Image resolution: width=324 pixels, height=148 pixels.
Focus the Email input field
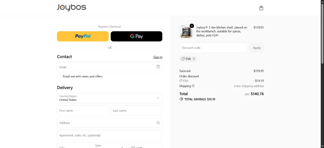click(110, 67)
